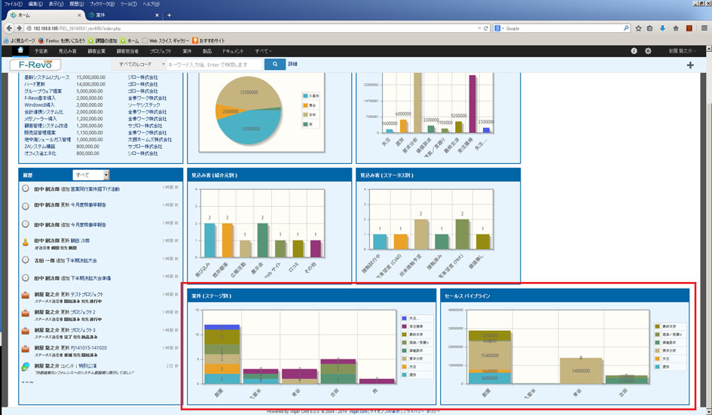Open the プロジェクト module

(x=160, y=51)
